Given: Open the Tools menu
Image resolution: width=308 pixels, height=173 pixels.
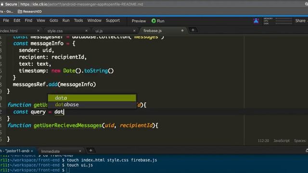Looking at the screenshot, I should [78, 21].
